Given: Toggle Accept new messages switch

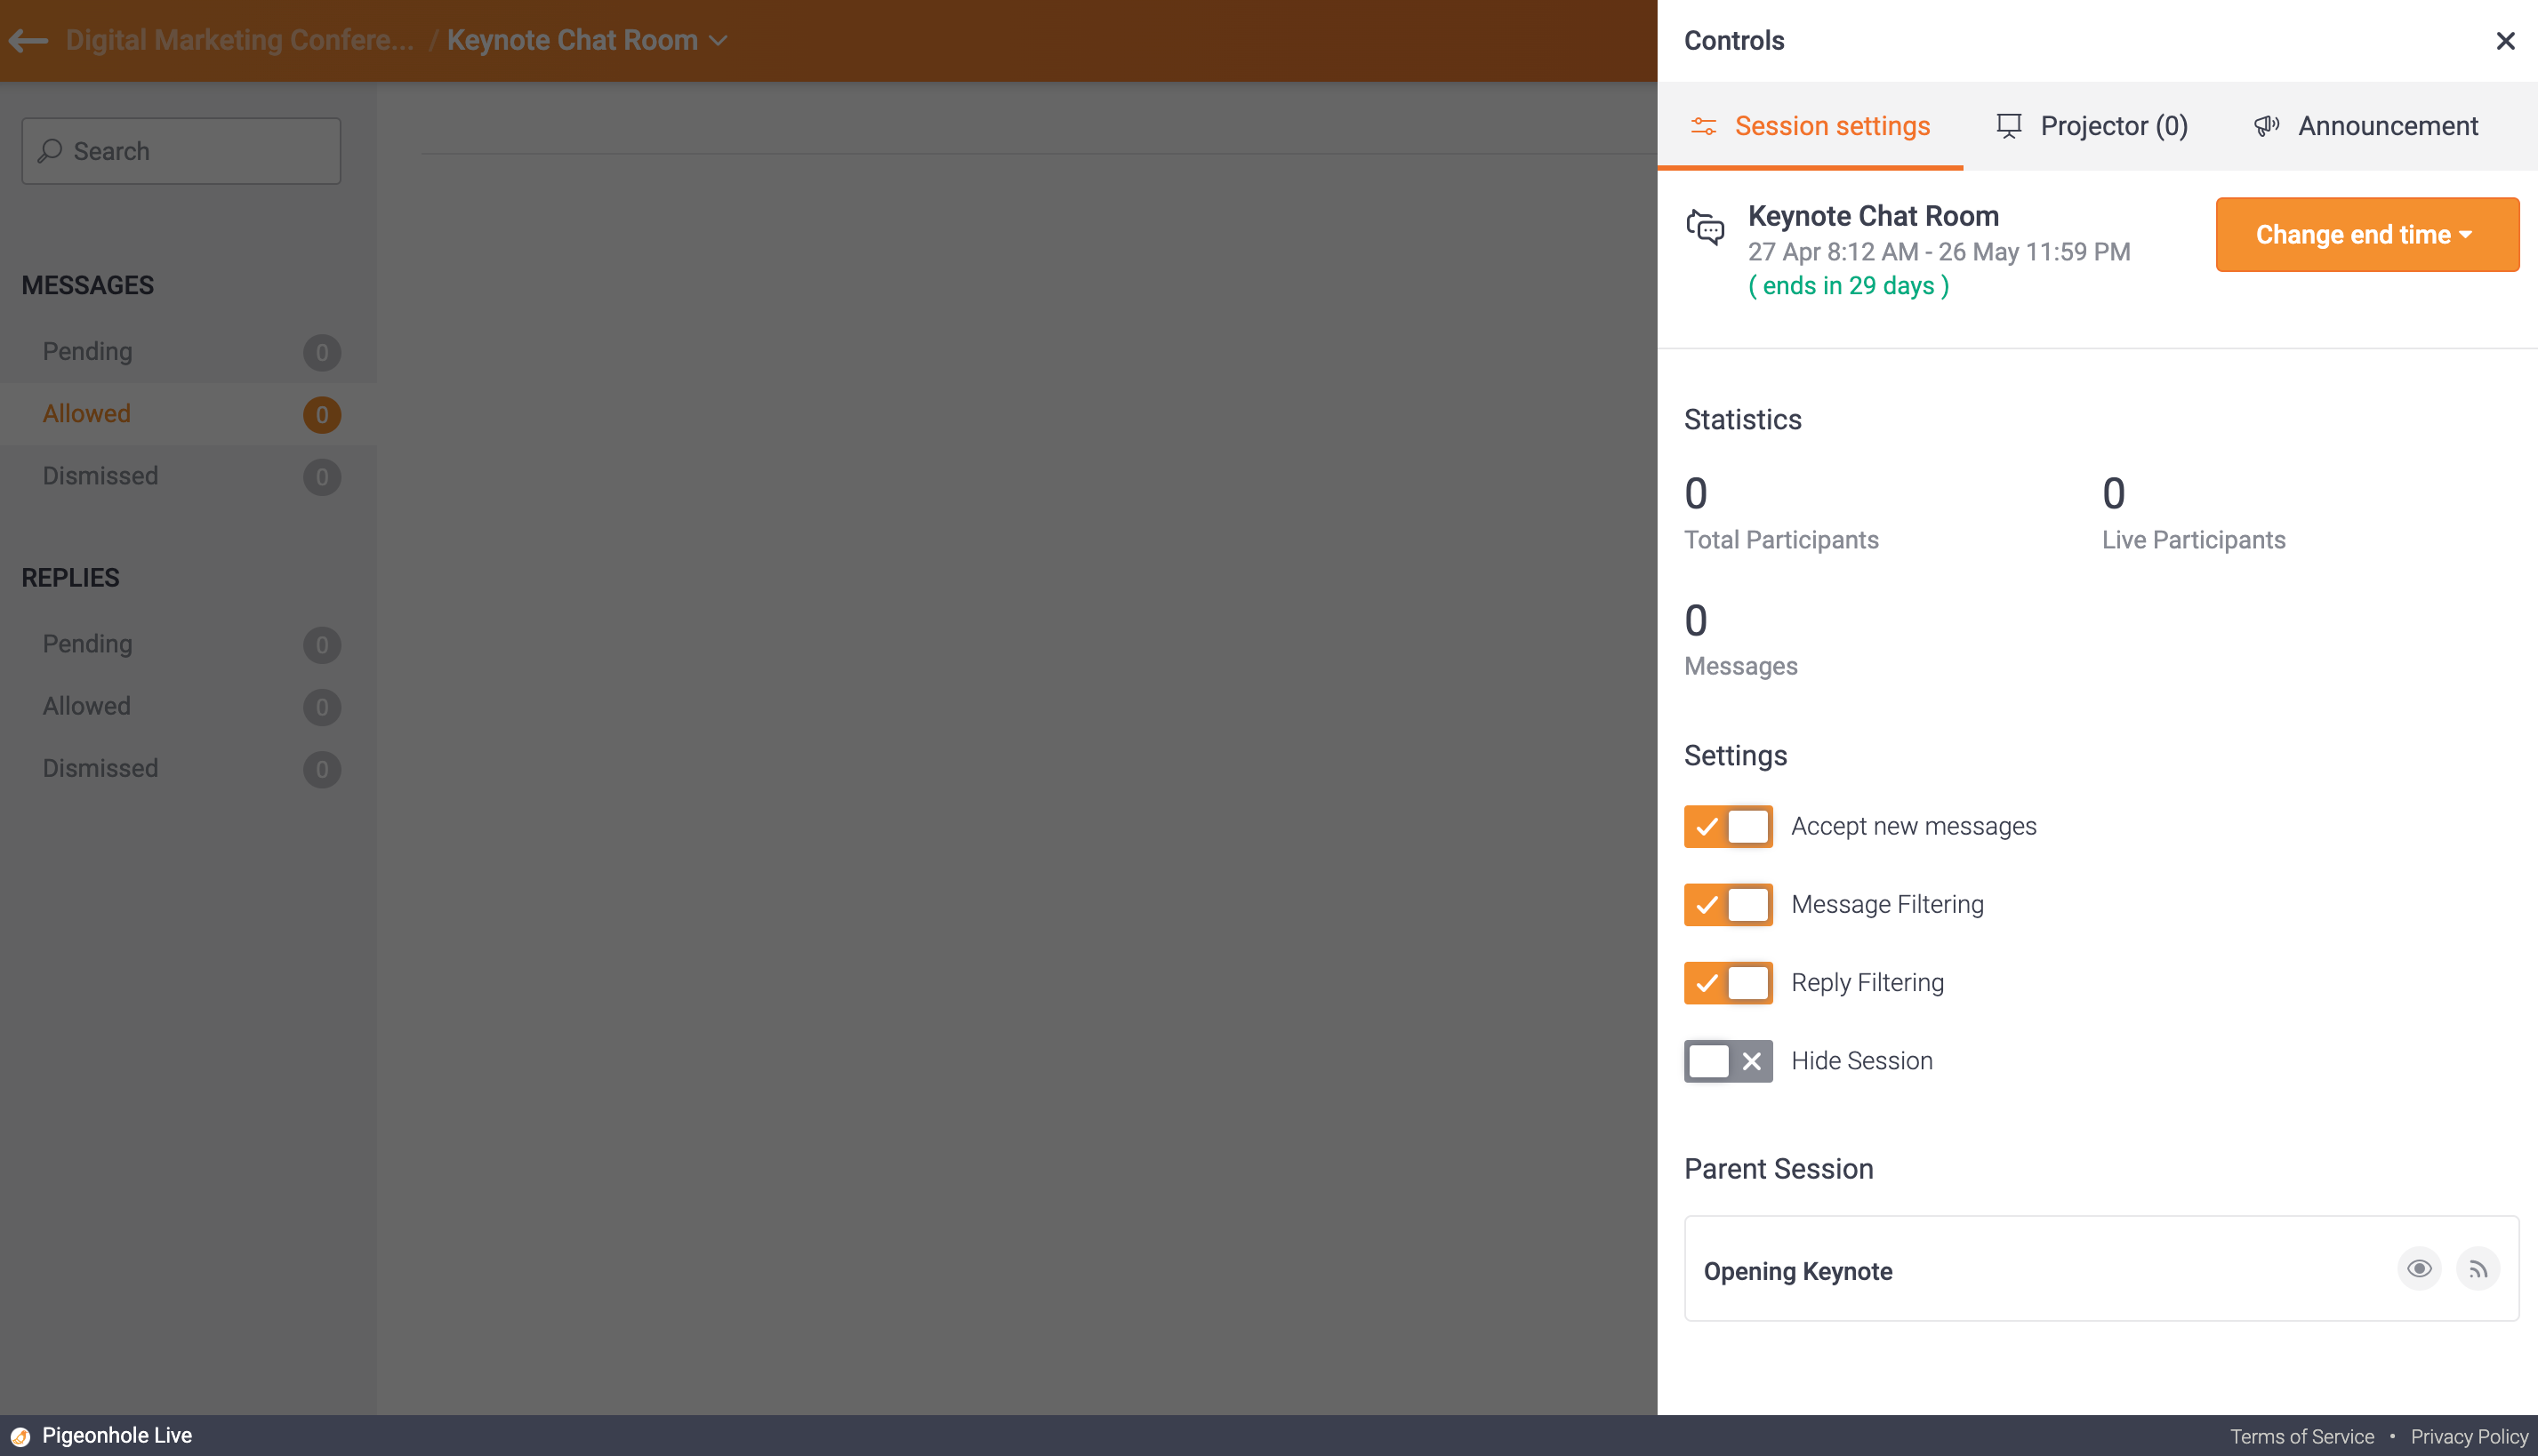Looking at the screenshot, I should coord(1728,826).
